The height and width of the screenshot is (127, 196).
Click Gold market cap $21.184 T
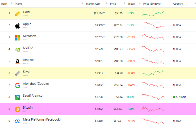click(99, 13)
